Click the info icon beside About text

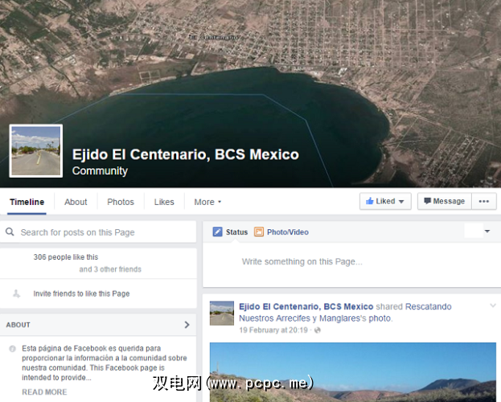12,349
